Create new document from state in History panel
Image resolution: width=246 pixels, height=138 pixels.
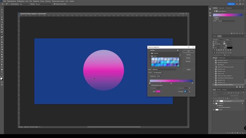237,87
